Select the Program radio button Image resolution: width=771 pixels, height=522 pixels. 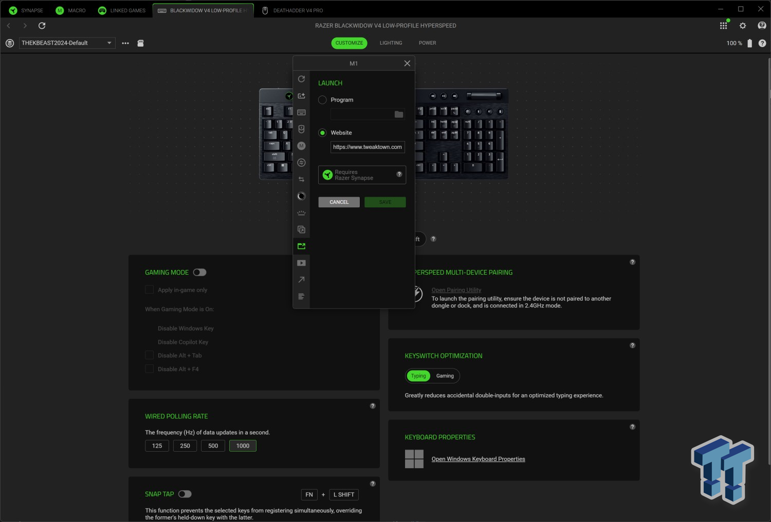click(322, 100)
